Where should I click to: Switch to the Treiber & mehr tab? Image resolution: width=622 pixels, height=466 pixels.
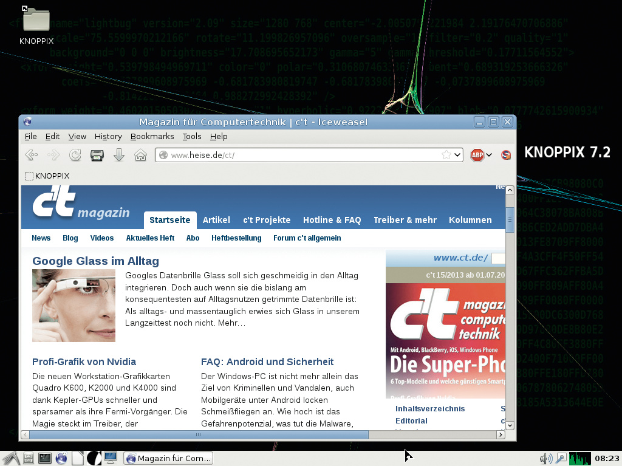[405, 220]
